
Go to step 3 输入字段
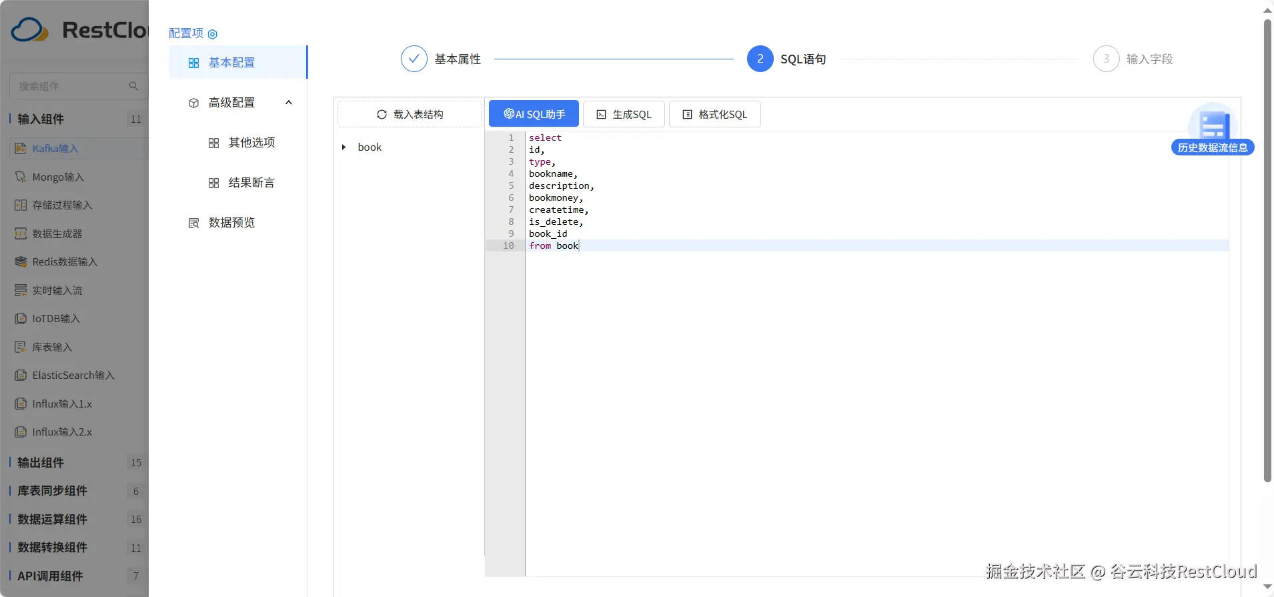(1106, 59)
